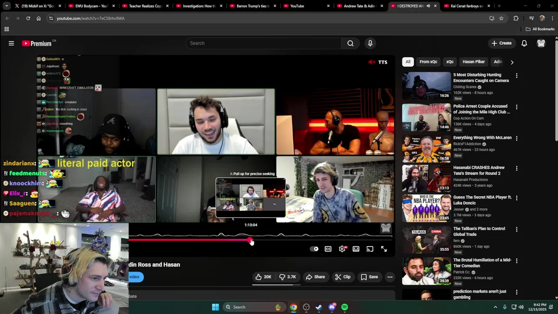The image size is (558, 314).
Task: Share the video
Action: click(x=315, y=277)
